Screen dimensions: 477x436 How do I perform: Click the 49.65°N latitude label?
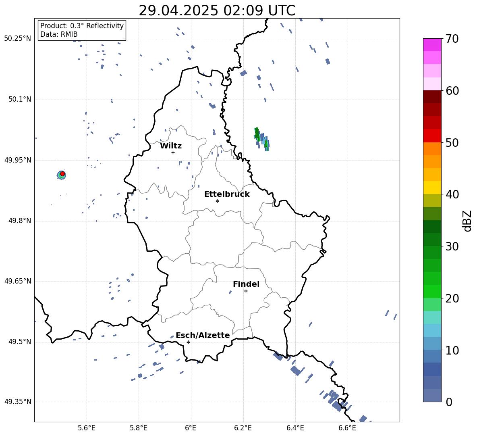tap(18, 281)
